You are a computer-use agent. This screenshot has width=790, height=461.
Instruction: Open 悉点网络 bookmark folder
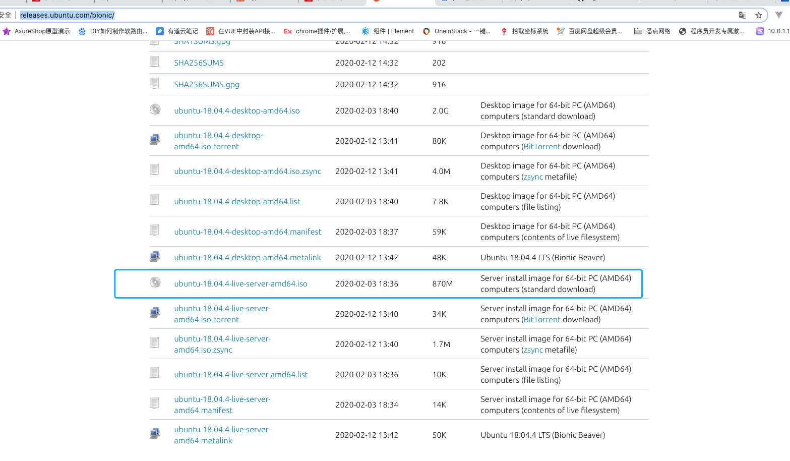652,31
